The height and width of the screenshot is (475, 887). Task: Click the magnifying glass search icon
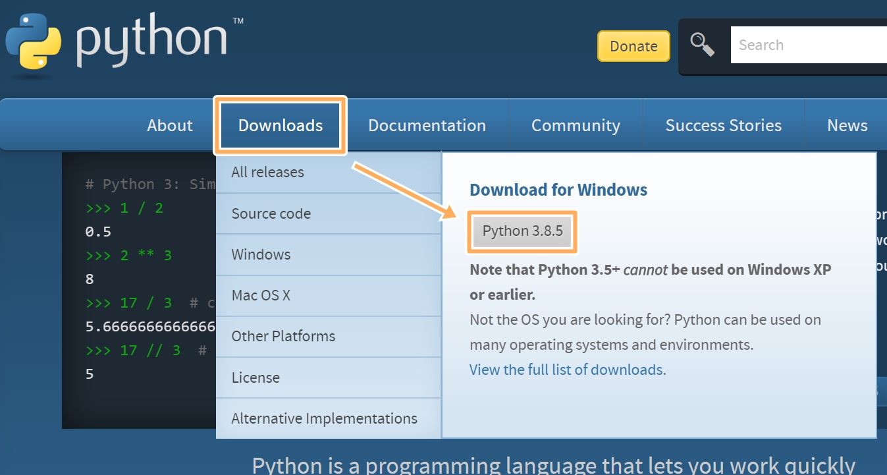click(703, 45)
